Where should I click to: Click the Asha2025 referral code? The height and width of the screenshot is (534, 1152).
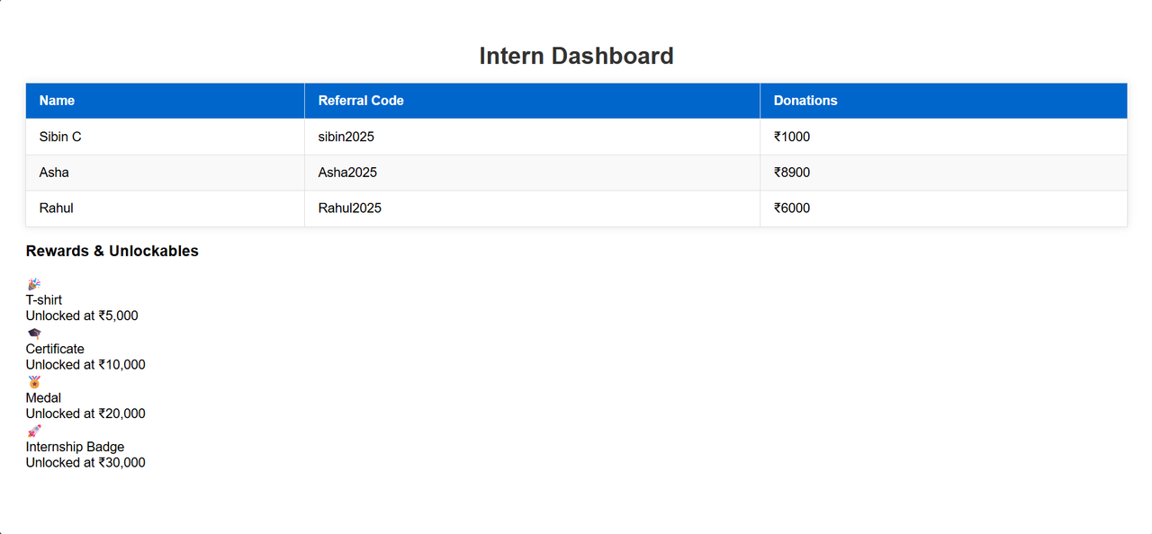347,173
